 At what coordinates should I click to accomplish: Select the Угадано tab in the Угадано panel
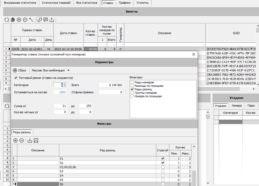(221, 106)
